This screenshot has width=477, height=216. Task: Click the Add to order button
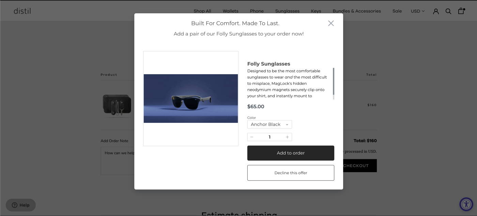pyautogui.click(x=291, y=153)
